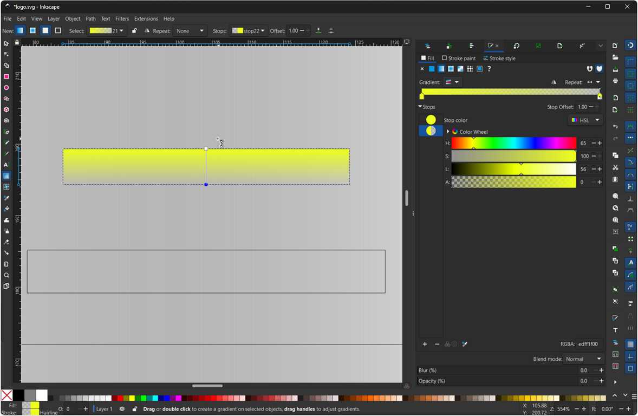Screen dimensions: 638x416
Task: Select the Ellipse tool in toolbox
Action: pyautogui.click(x=6, y=88)
